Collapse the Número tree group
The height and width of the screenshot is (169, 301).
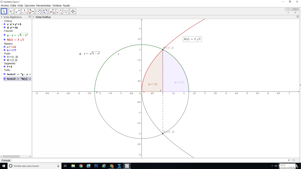point(2,44)
